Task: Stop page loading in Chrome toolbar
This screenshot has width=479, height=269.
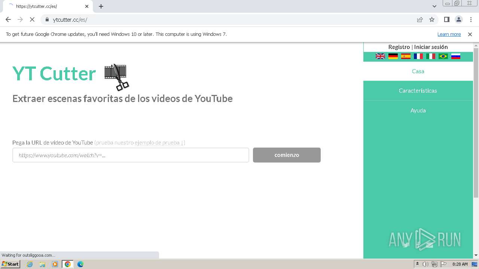Action: [32, 19]
